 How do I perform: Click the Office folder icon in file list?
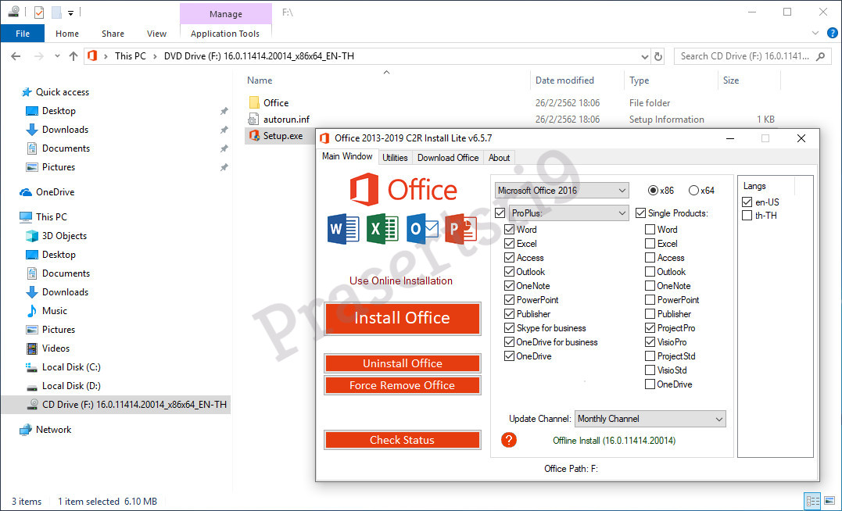point(254,102)
